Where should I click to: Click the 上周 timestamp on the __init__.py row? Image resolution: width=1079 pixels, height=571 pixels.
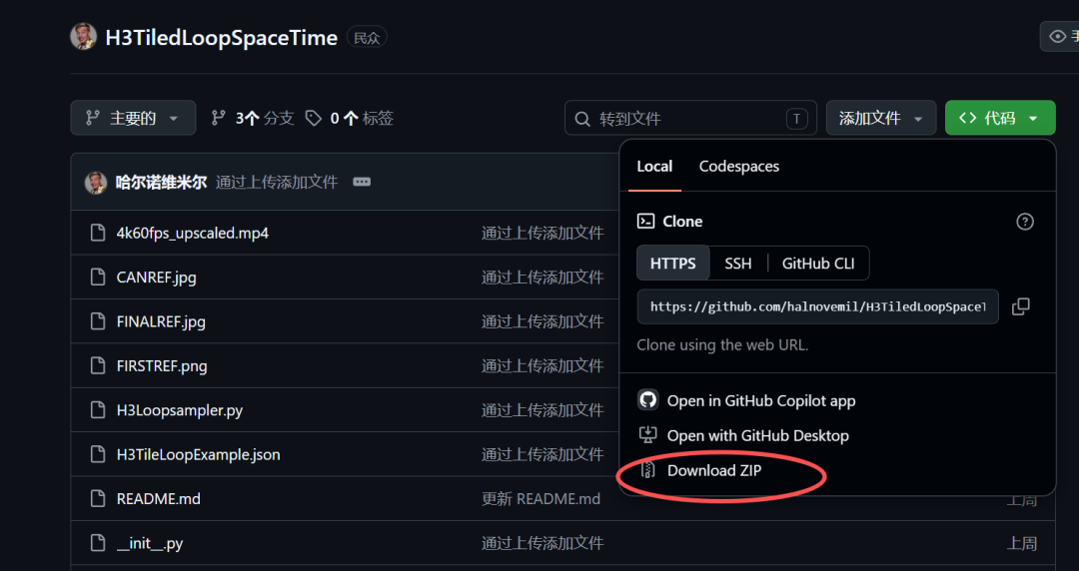coord(1022,543)
